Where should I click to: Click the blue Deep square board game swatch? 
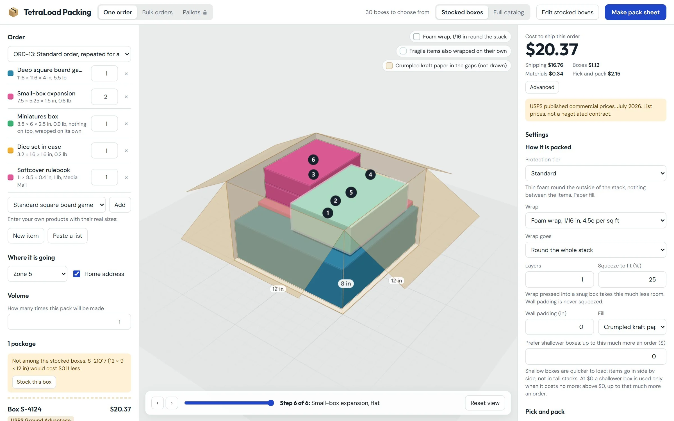point(11,74)
